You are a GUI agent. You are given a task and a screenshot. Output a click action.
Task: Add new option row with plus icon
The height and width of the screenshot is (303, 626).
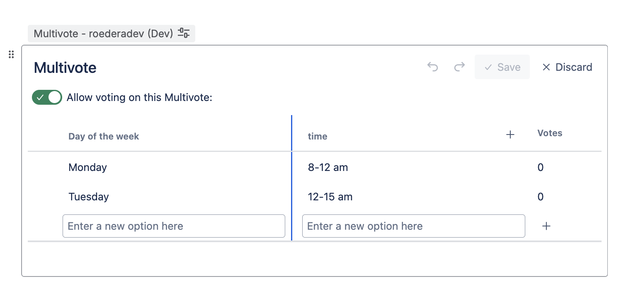coord(546,226)
